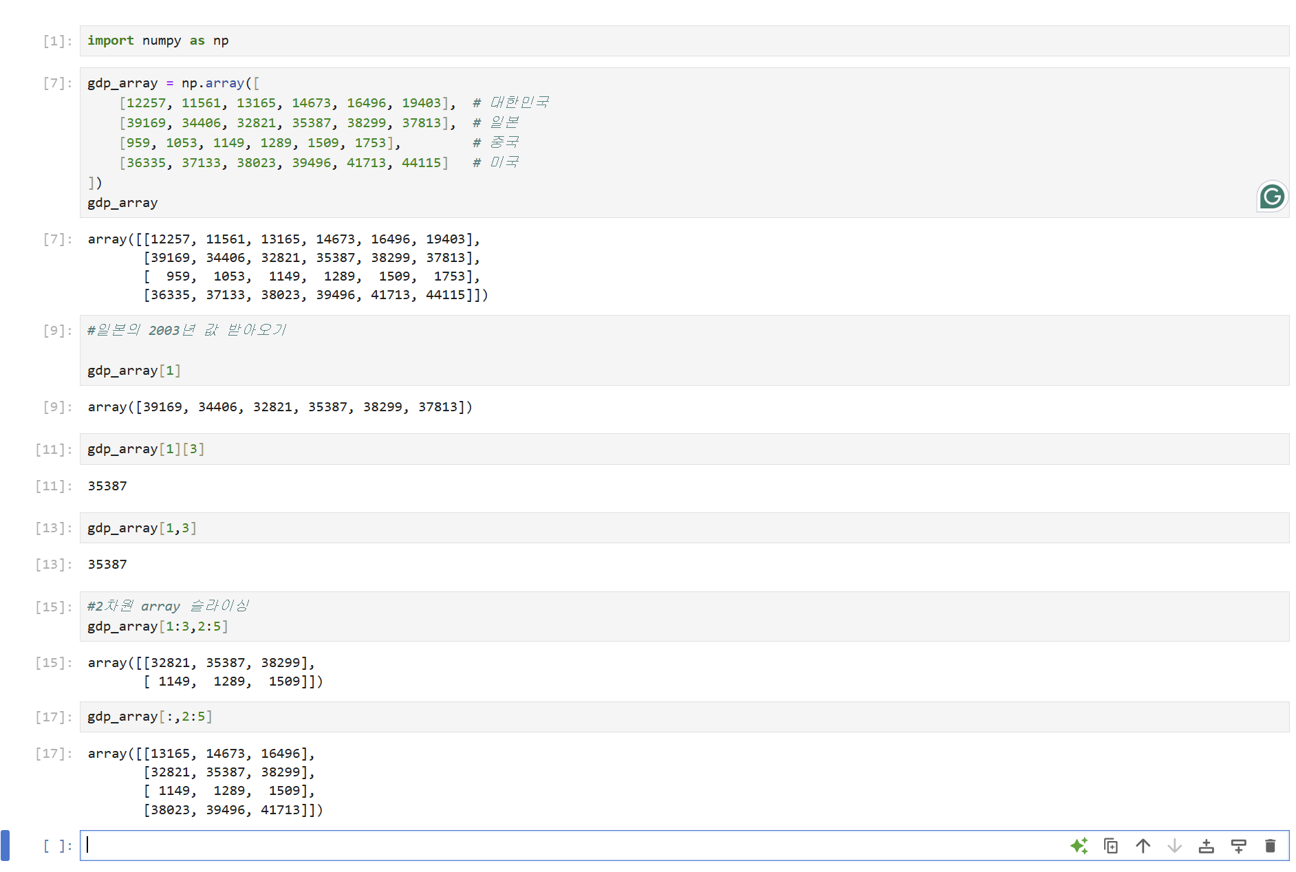Viewport: 1296px width, 872px height.
Task: Click the [ 959, 1053, 1149 output row
Action: [312, 276]
